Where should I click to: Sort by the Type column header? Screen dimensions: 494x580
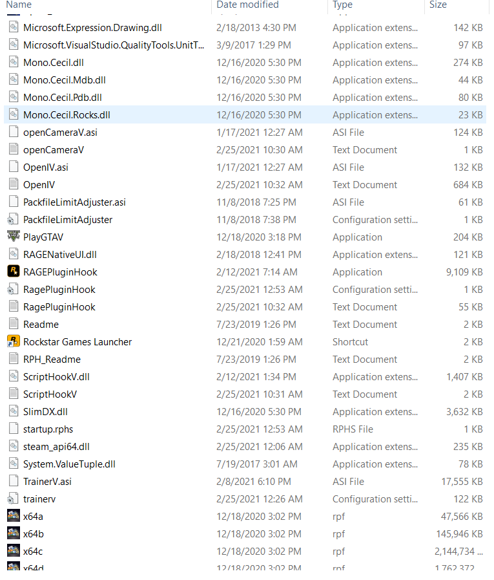342,5
